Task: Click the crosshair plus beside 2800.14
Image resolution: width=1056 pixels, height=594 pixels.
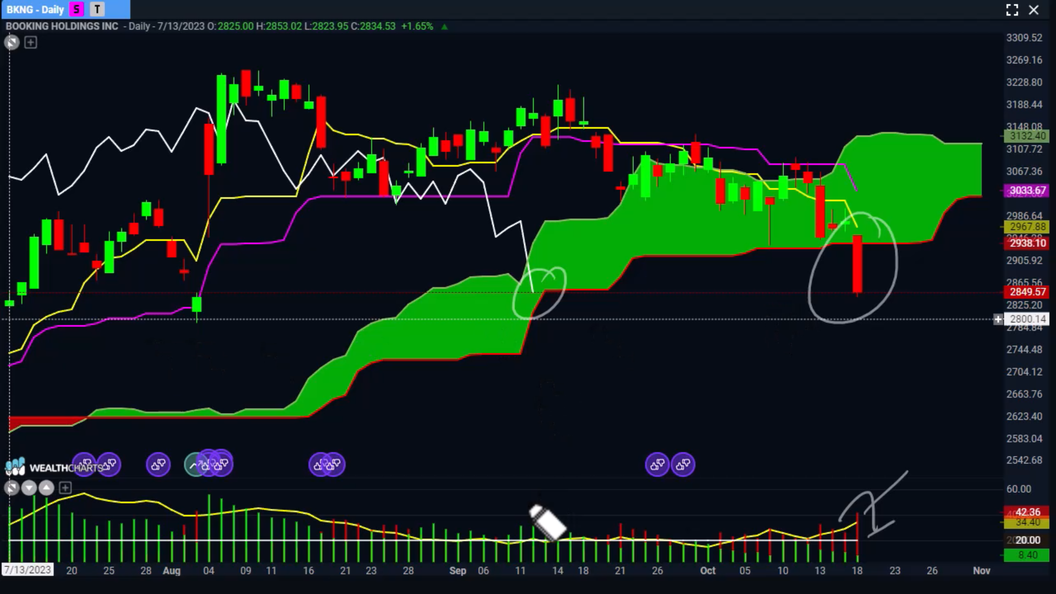Action: 998,319
